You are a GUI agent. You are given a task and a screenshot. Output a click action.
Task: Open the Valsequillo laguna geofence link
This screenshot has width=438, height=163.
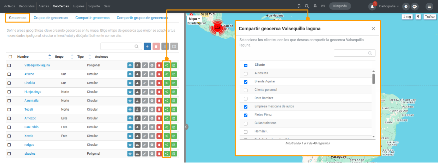pos(37,65)
